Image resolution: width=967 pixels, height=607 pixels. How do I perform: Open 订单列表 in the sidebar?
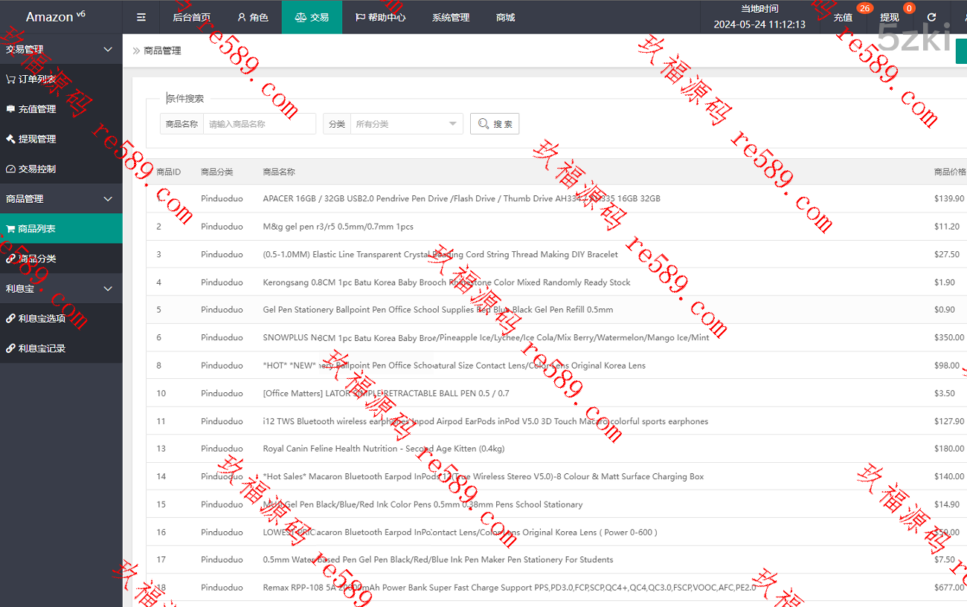coord(37,79)
